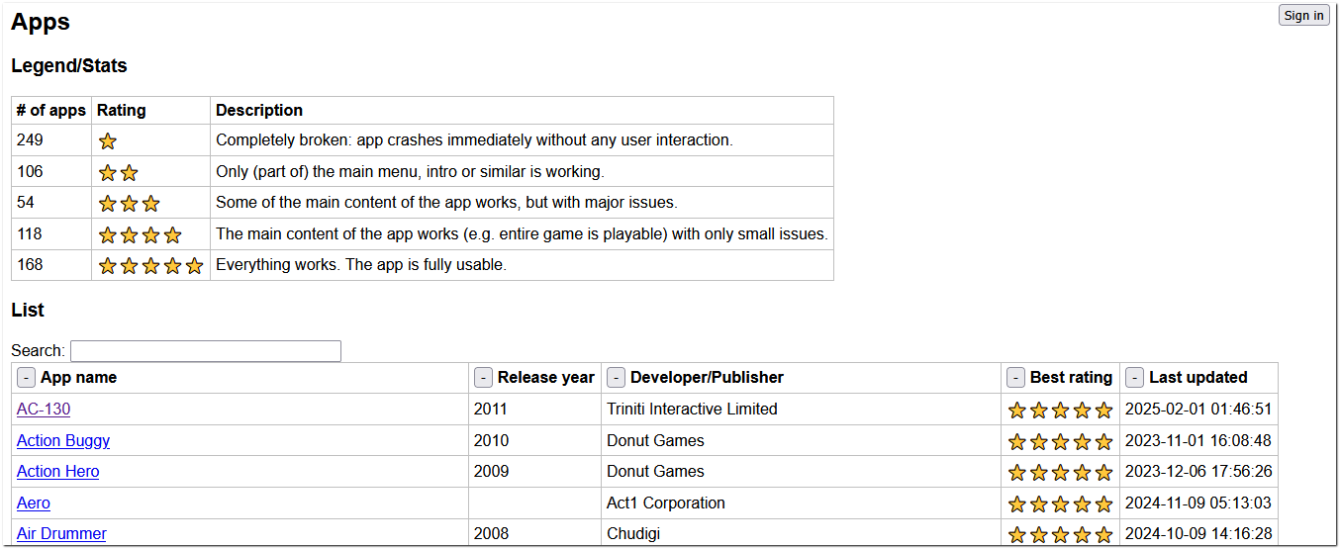Click 'Some of the main content' description
Viewport: 1340px width, 549px height.
[x=446, y=202]
